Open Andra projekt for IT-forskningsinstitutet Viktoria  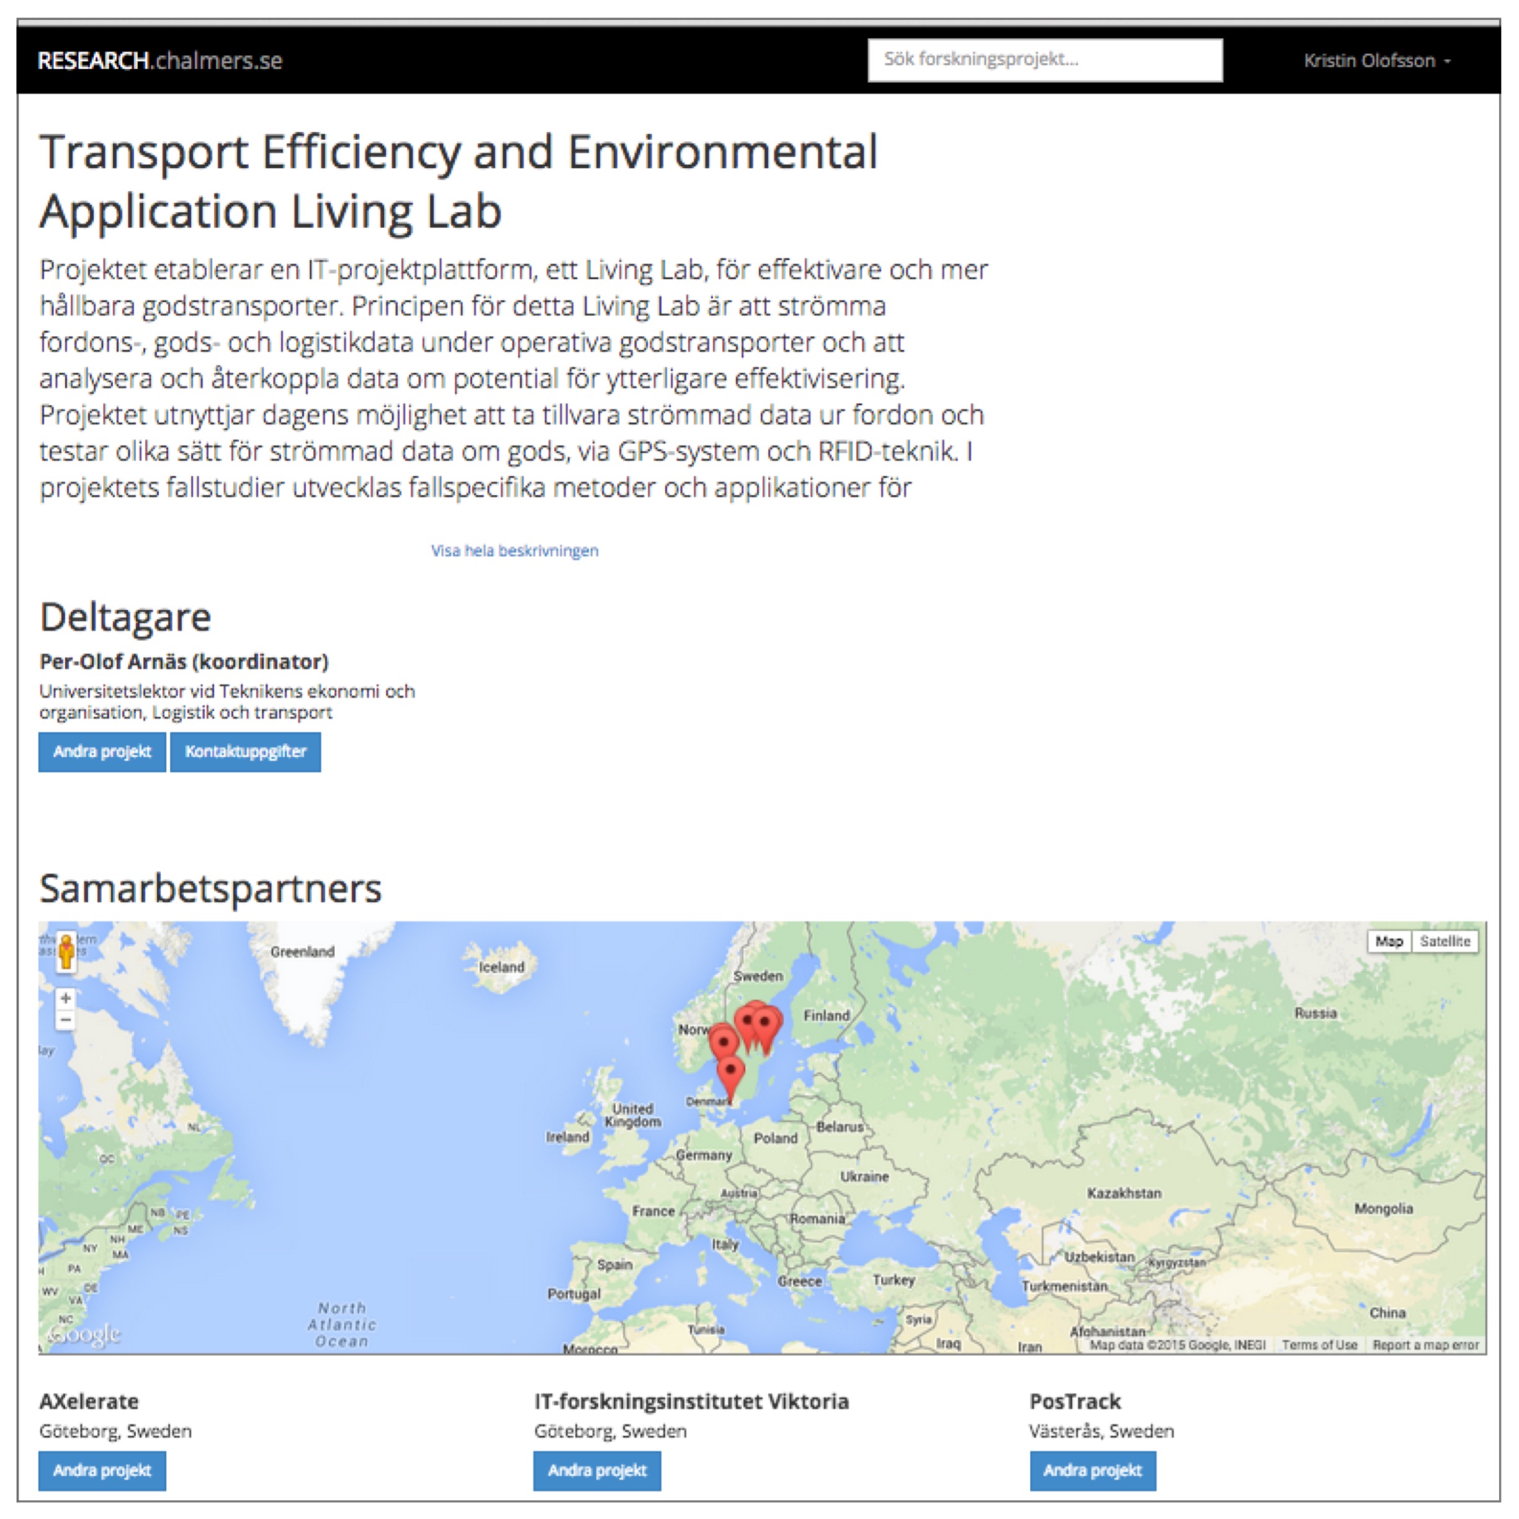[597, 1470]
